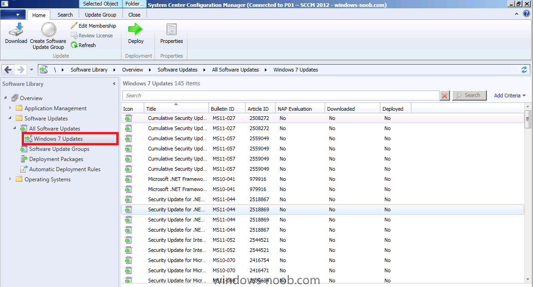Sort by NAP Evaluation column

tap(300, 109)
